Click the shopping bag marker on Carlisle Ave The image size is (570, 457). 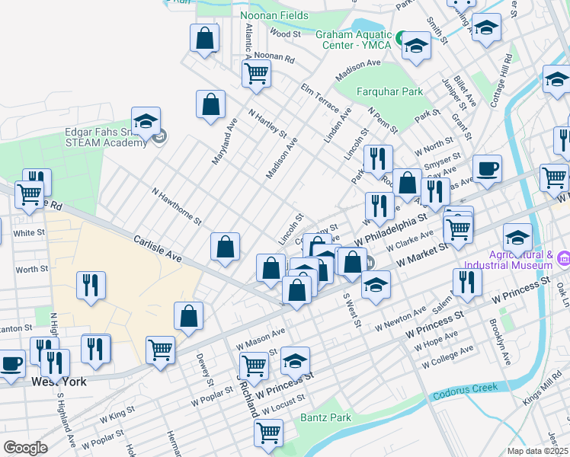click(225, 248)
